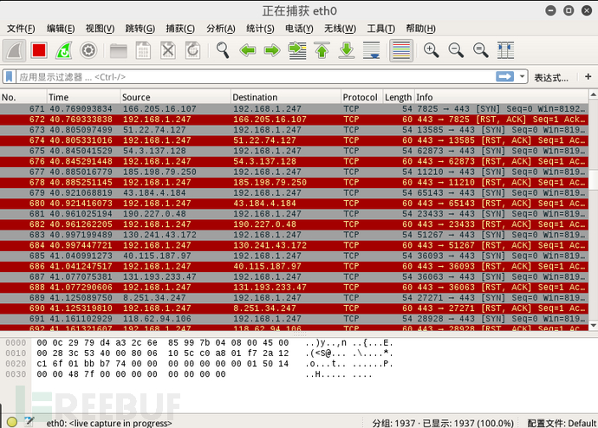Open the 视图(V) menu
Viewport: 598px width, 428px height.
point(100,29)
